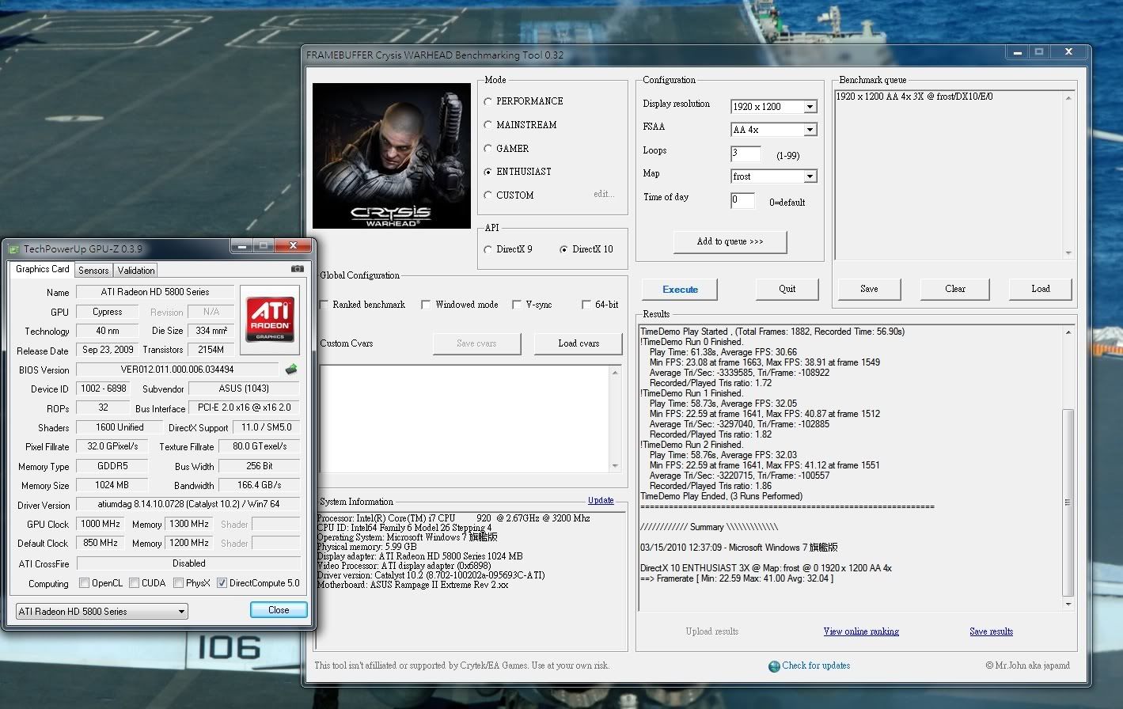Click GPU-Z title bar app icon

click(13, 248)
